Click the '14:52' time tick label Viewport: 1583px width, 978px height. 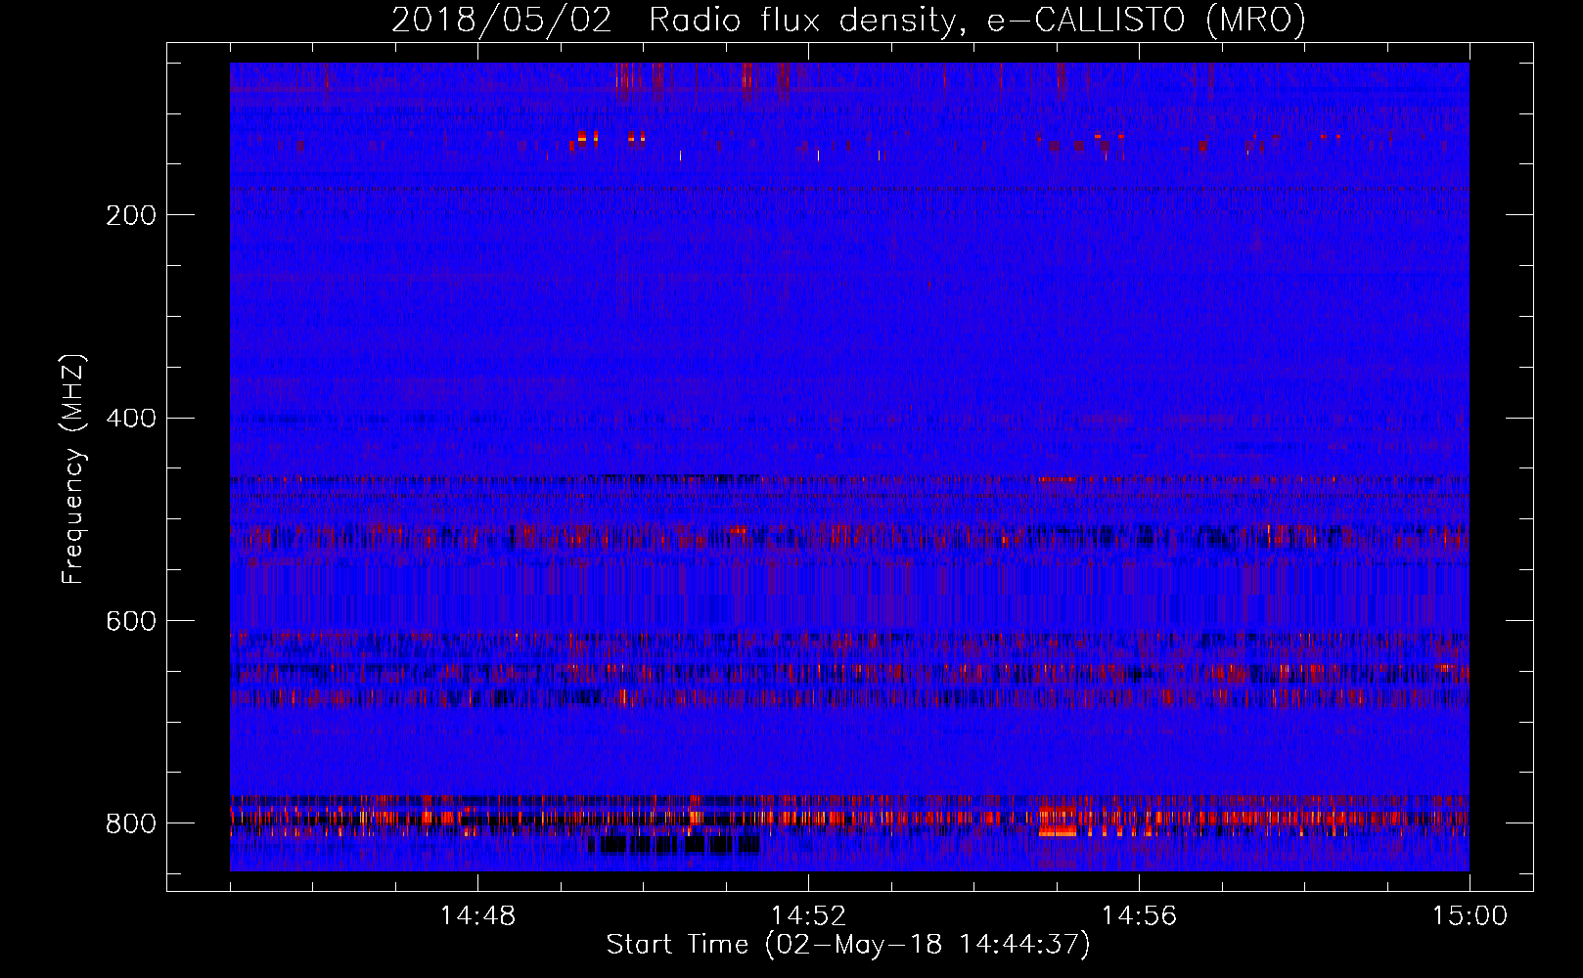(808, 916)
